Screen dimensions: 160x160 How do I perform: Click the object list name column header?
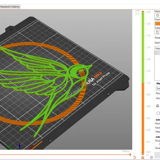[157, 48]
